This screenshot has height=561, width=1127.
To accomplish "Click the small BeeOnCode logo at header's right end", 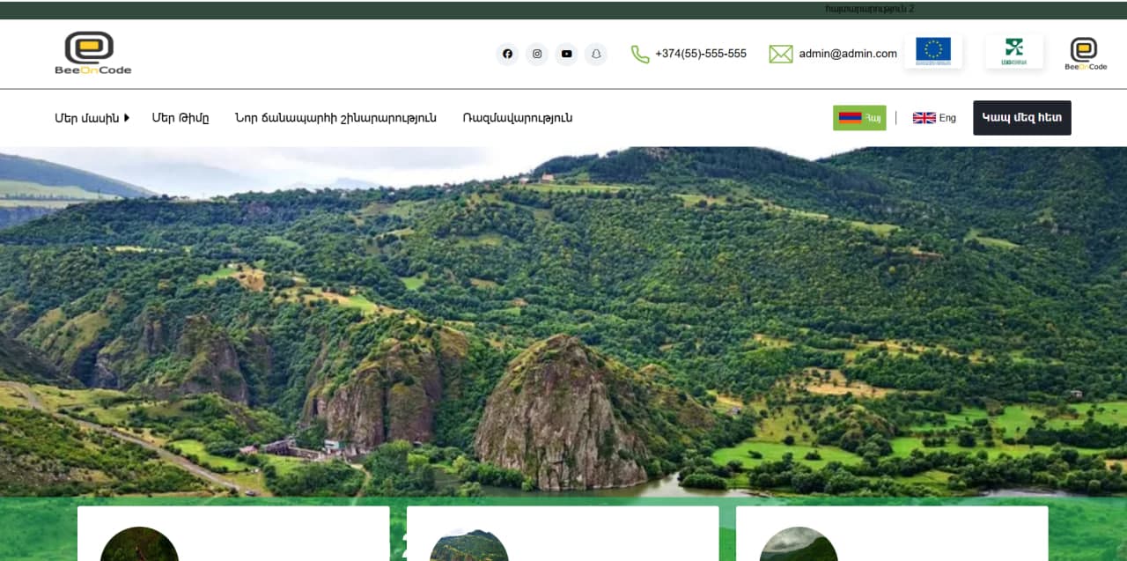I will tap(1085, 53).
